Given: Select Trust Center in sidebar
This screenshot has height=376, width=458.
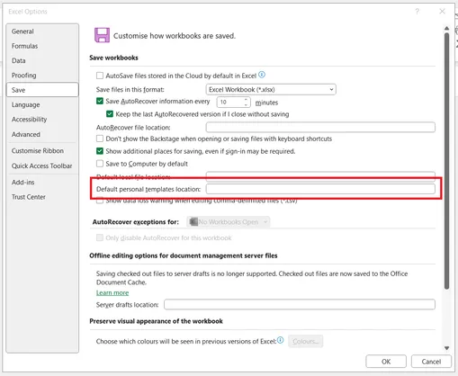Looking at the screenshot, I should [29, 197].
